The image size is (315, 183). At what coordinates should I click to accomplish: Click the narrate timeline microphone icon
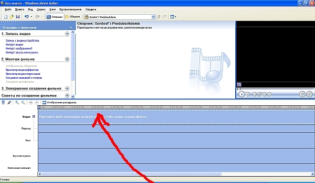coord(9,102)
